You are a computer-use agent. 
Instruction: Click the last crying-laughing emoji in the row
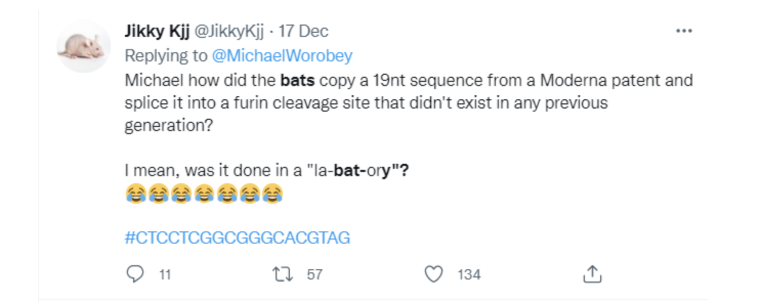[x=272, y=195]
